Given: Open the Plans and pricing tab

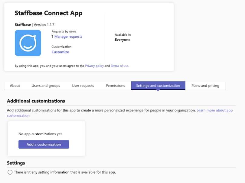Looking at the screenshot, I should [205, 85].
